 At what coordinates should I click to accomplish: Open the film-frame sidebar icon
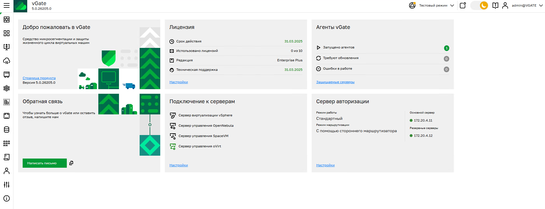[x=7, y=116]
